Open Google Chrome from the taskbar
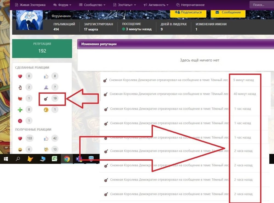Viewport: 274px width, 203px height. (67, 159)
